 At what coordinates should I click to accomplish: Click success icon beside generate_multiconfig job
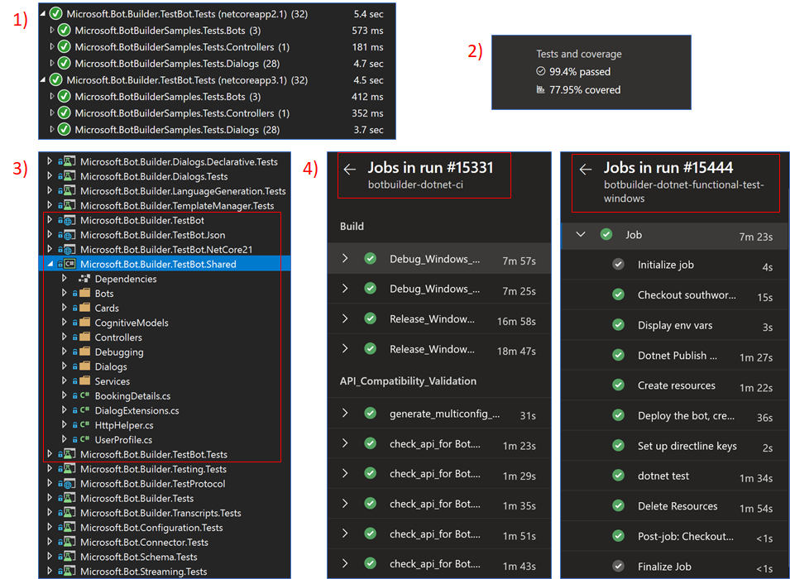click(371, 414)
